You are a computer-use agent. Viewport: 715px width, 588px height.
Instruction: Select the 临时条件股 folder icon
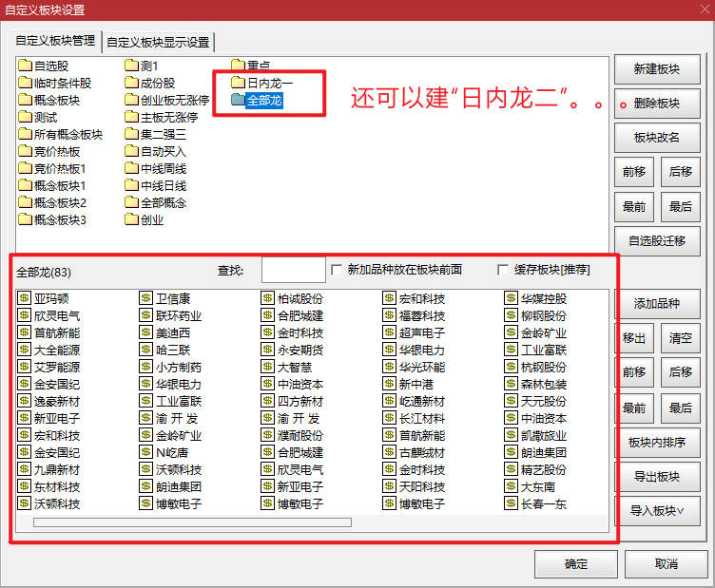[26, 83]
